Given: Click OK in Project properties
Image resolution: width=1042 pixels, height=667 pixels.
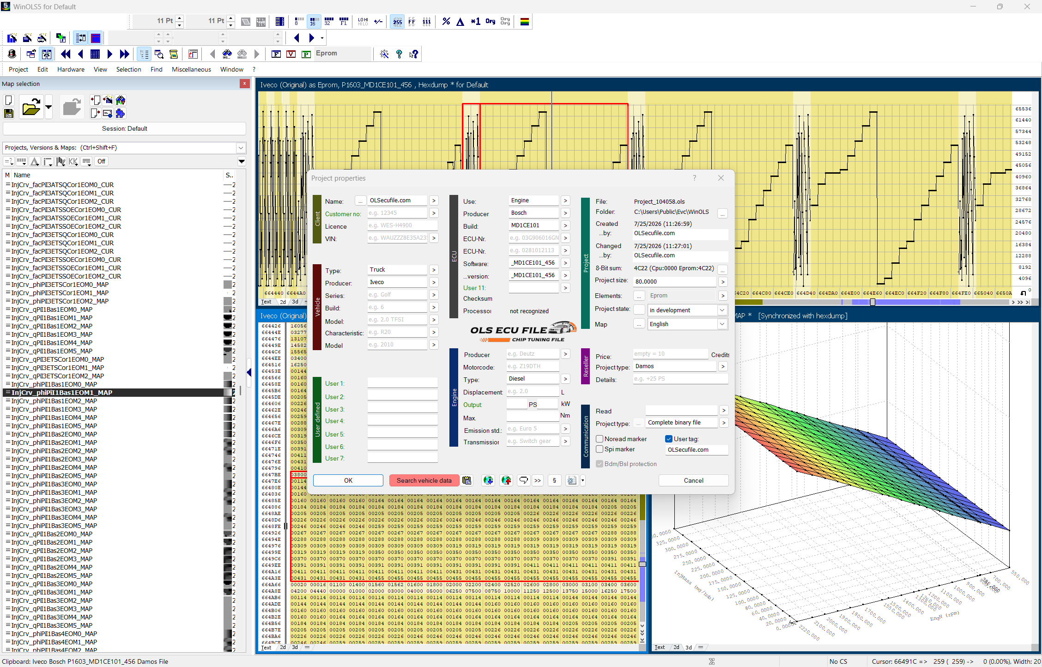Looking at the screenshot, I should 348,480.
